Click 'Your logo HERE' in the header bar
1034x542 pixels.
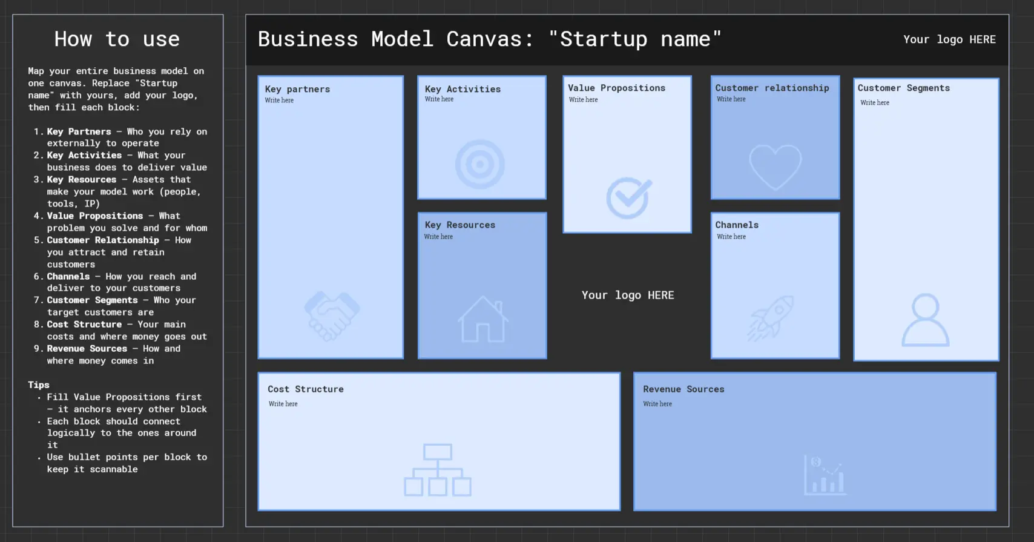[x=949, y=39]
